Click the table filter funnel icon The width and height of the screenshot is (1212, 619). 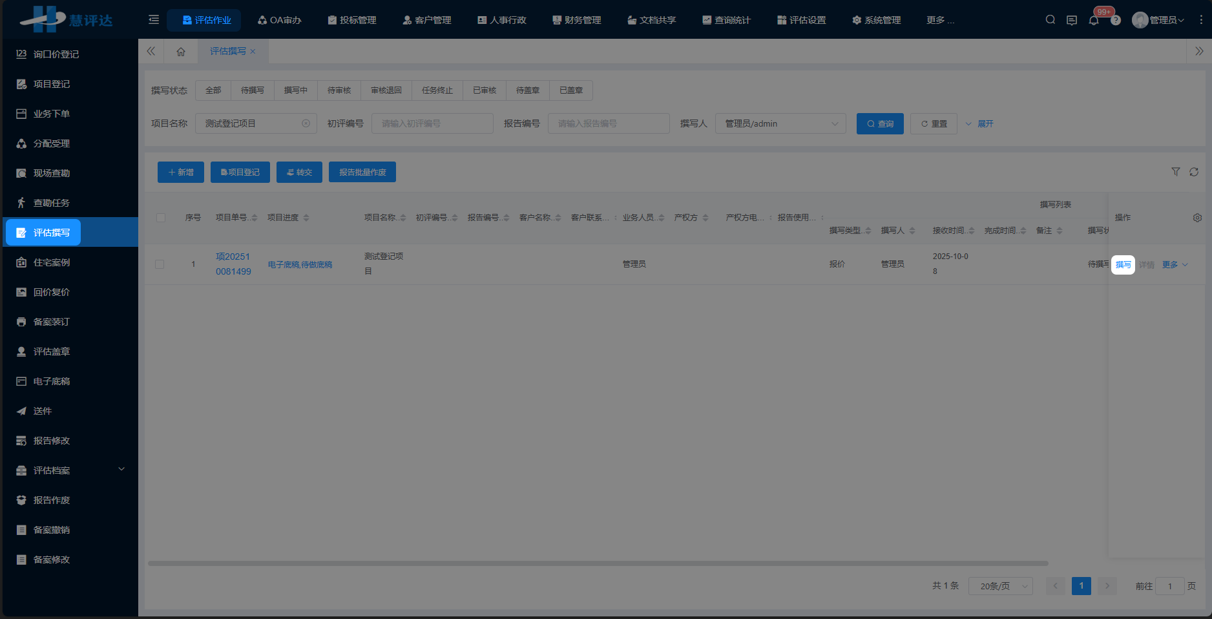(1176, 172)
